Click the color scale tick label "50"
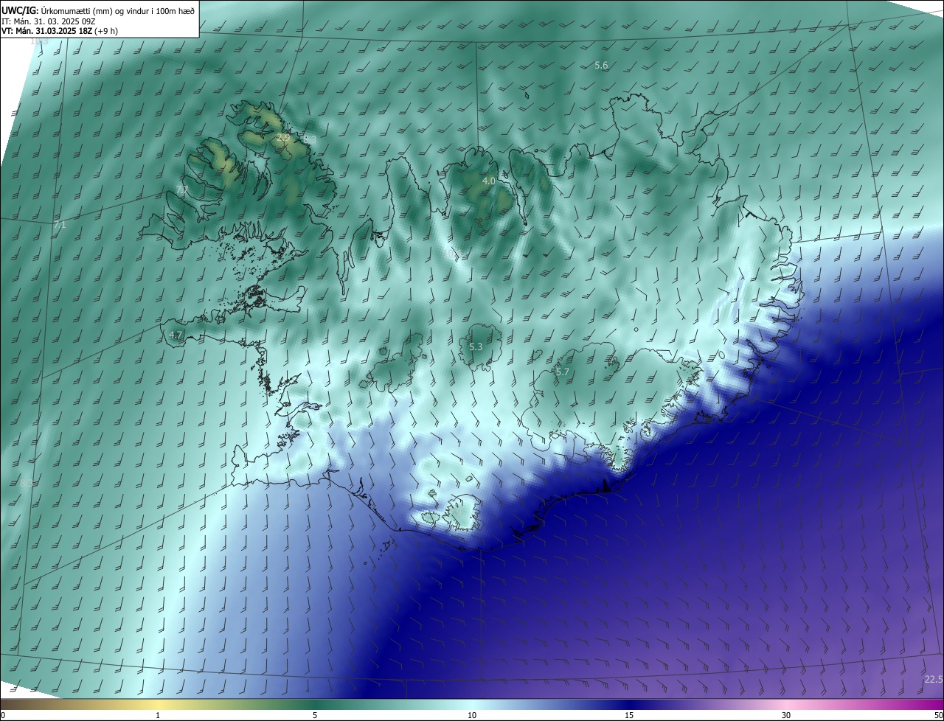Screen dimensions: 944x721 [x=937, y=715]
